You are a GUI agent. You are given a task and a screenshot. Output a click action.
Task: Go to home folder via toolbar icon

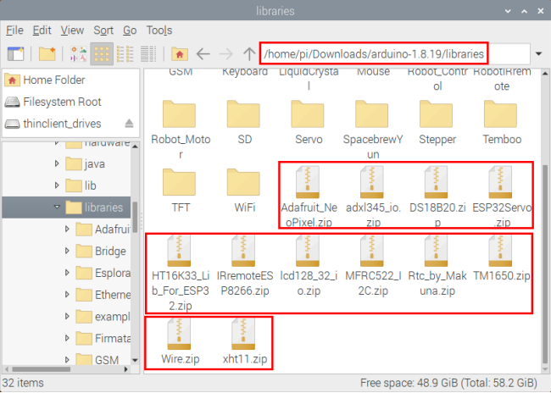(x=180, y=54)
